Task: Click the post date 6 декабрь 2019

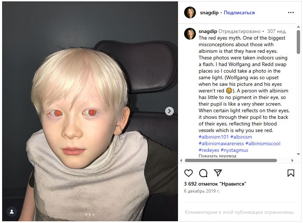Action: [x=202, y=191]
